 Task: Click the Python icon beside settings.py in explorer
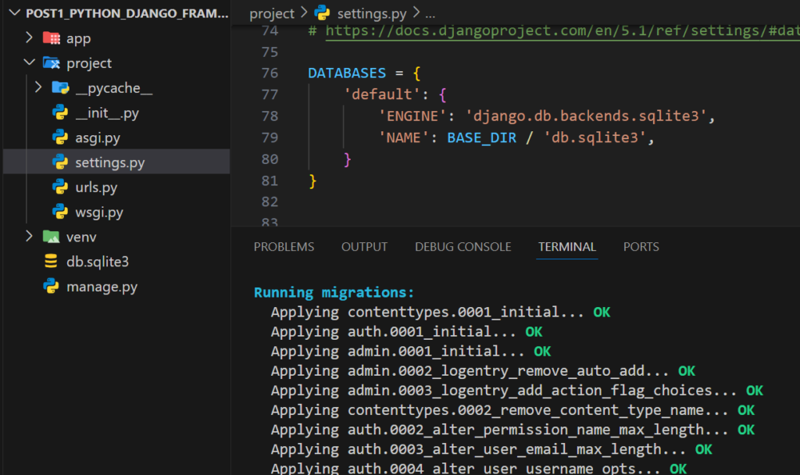60,162
